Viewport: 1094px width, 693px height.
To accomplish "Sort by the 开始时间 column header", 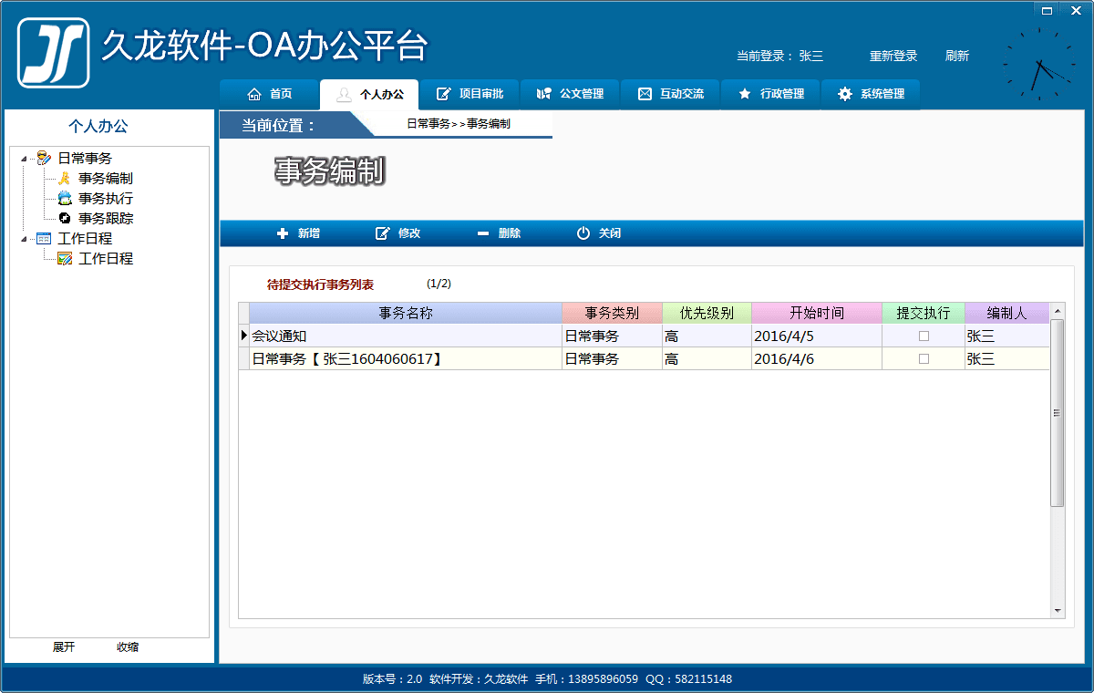I will click(817, 313).
